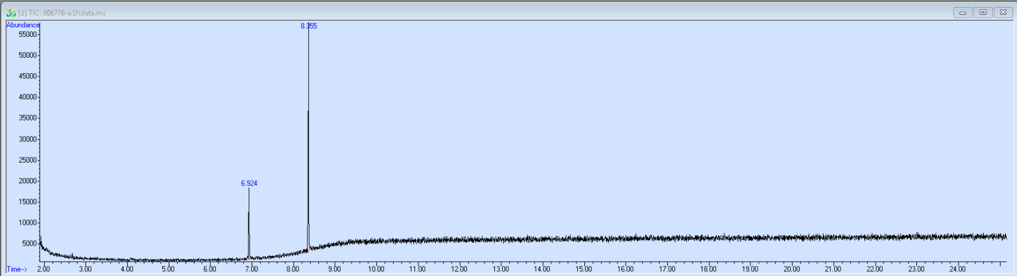
Task: Click the 2.00 time axis tick
Action: click(43, 268)
